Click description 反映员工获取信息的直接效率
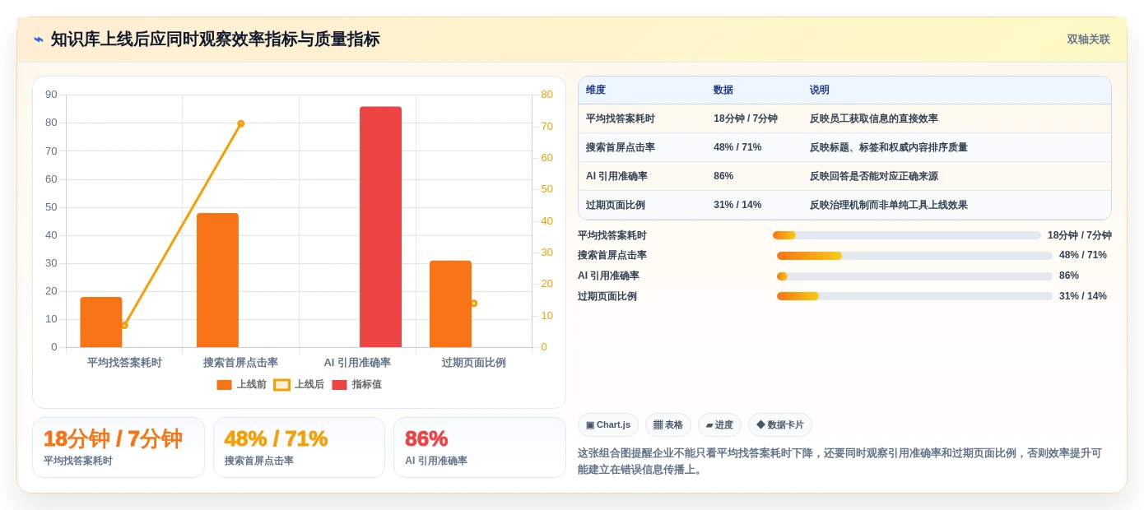The height and width of the screenshot is (510, 1144). point(874,118)
